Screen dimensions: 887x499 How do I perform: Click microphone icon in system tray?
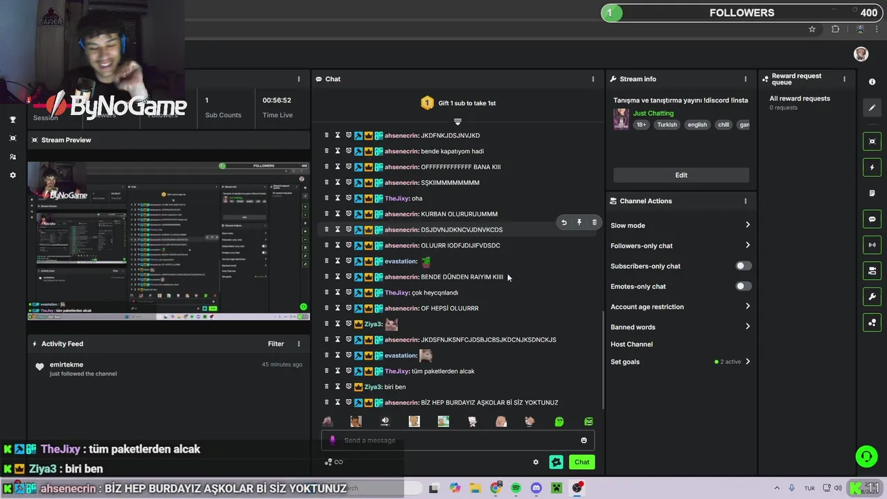pyautogui.click(x=791, y=488)
